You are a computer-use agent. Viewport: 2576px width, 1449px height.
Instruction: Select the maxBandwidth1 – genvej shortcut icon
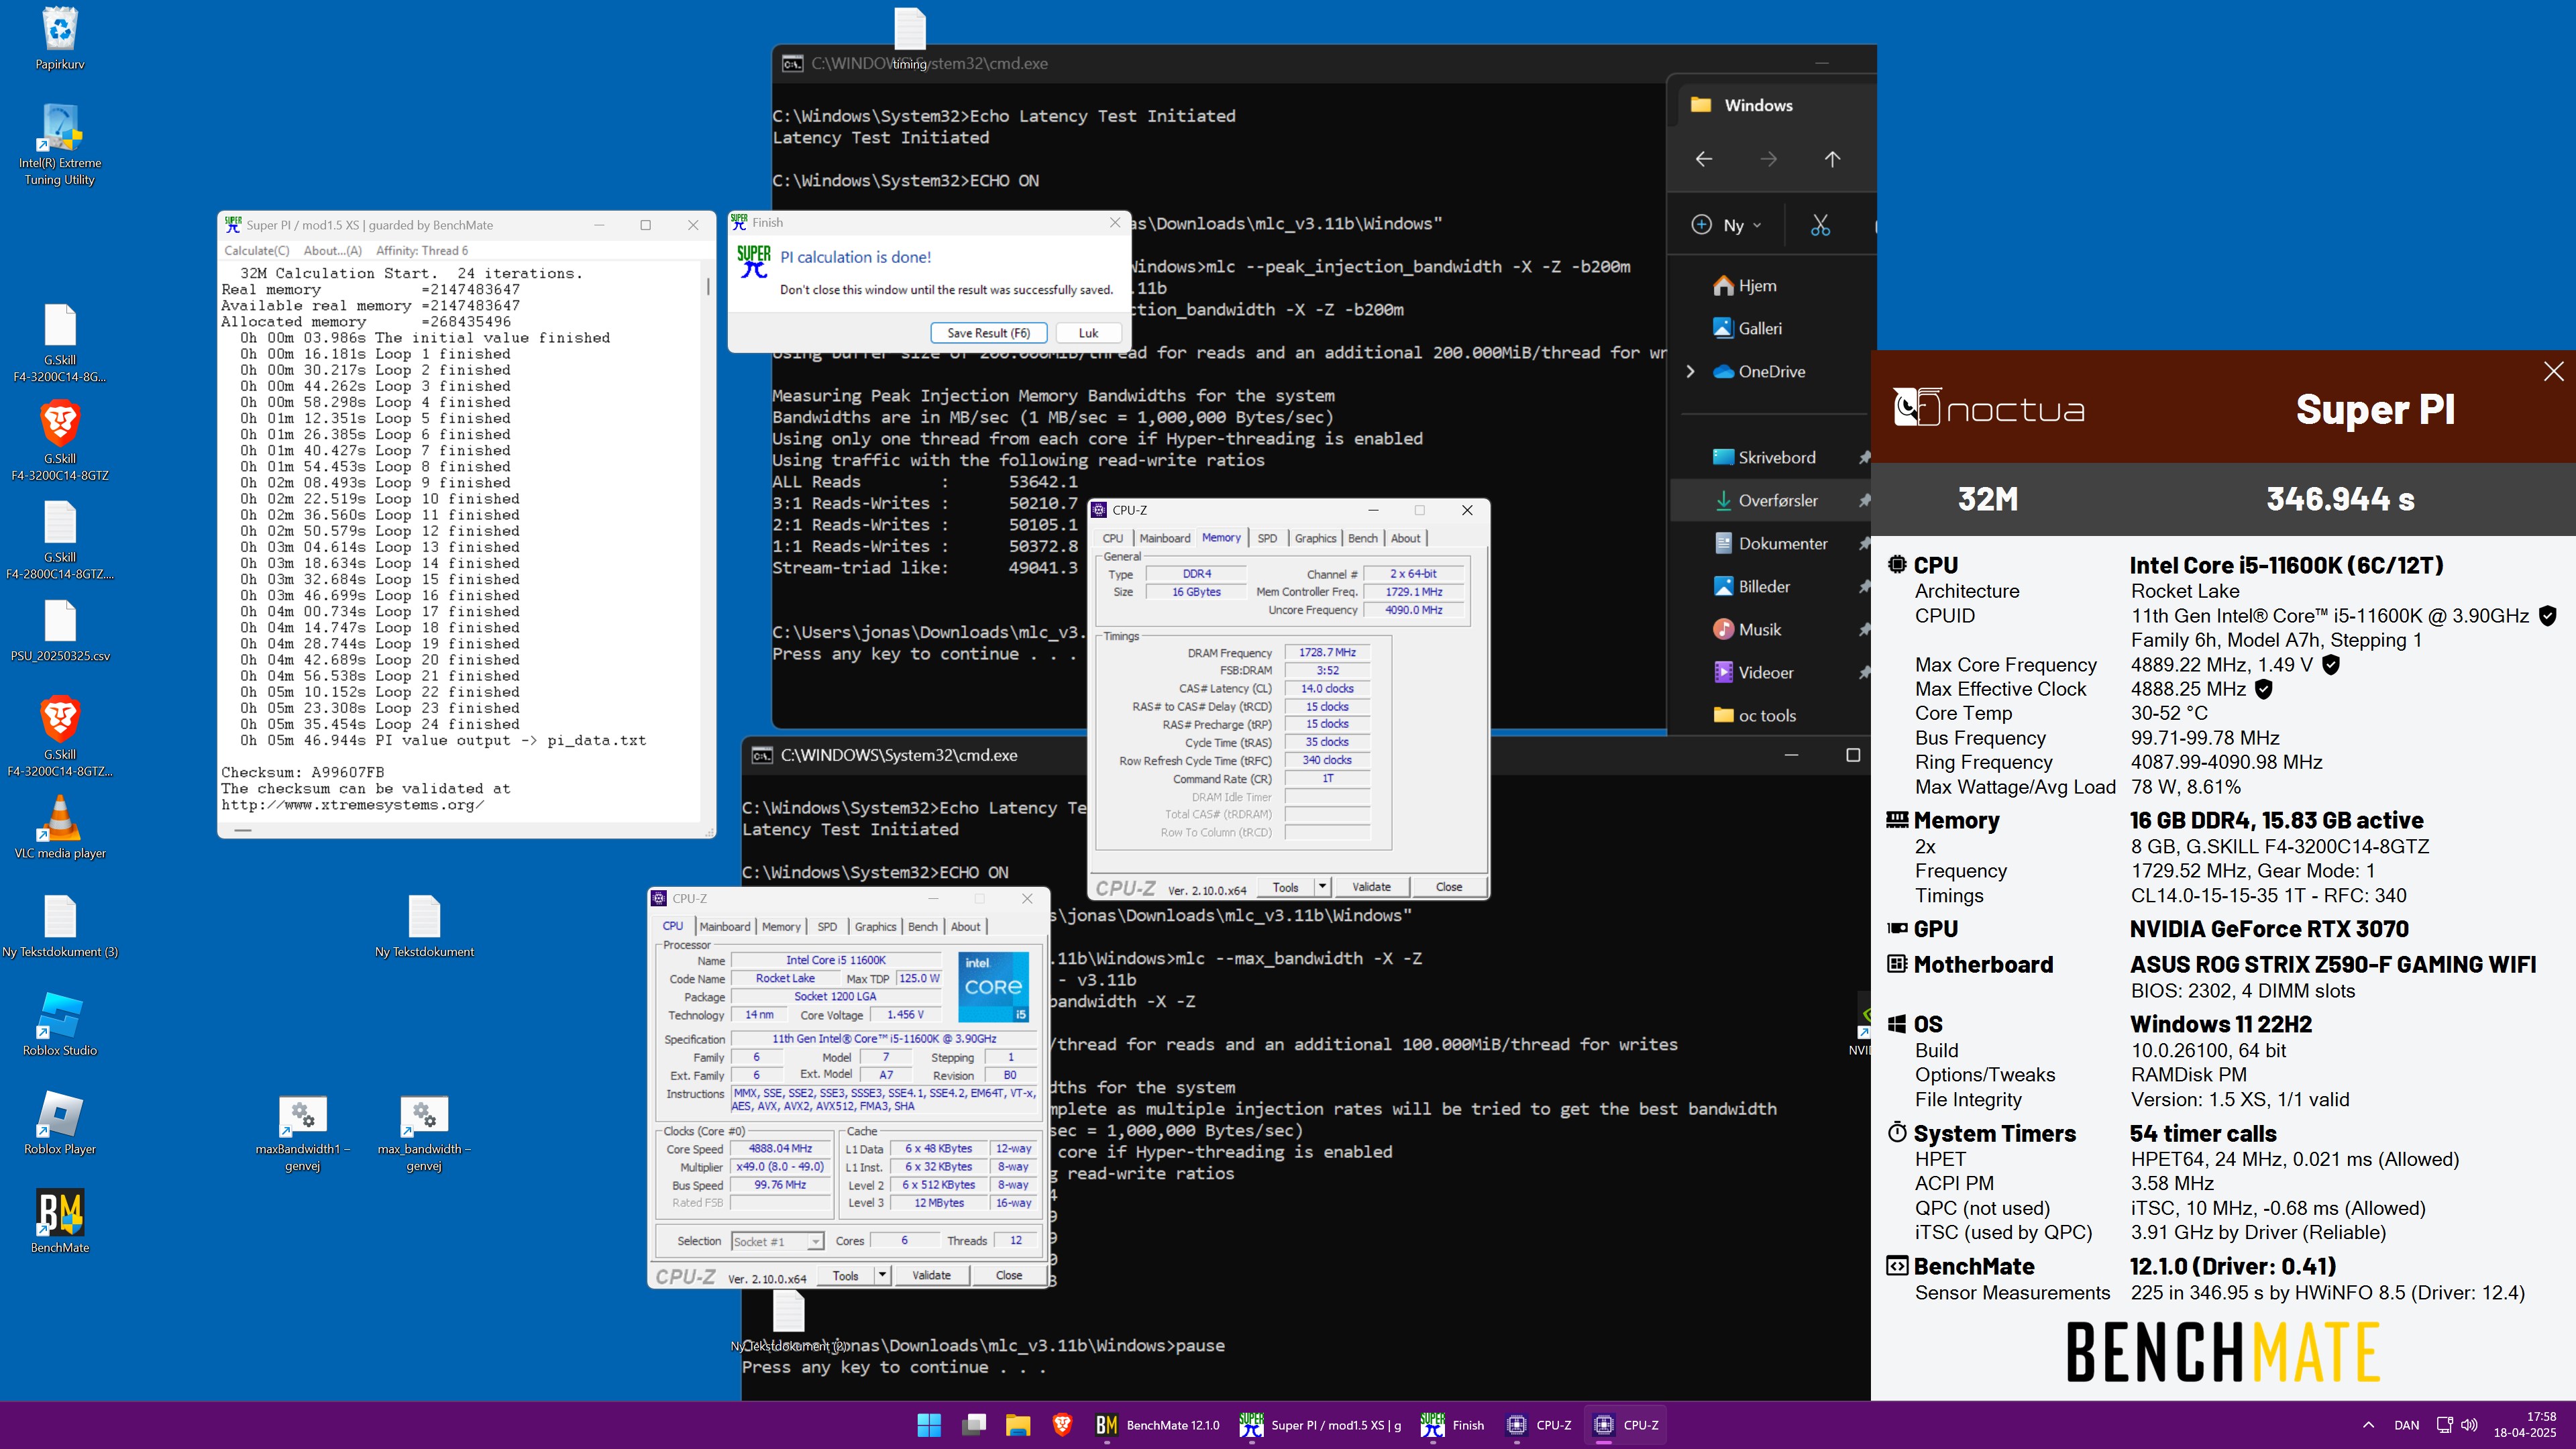(x=302, y=1133)
